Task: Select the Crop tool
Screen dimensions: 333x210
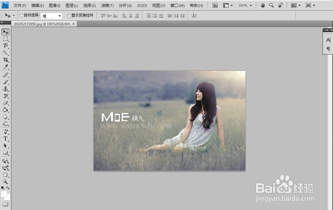Action: coord(6,60)
